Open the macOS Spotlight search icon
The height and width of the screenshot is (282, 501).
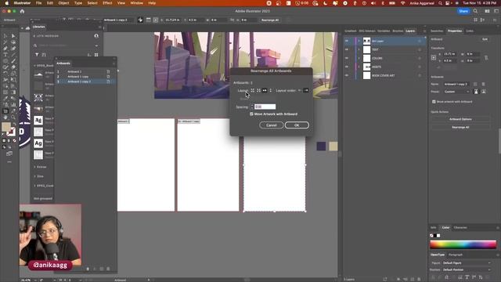440,3
